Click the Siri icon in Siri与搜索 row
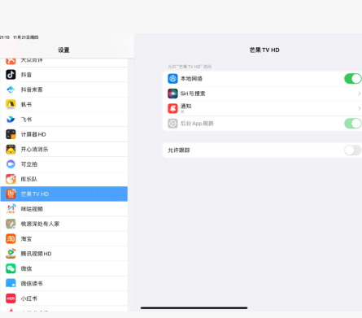 pos(172,94)
